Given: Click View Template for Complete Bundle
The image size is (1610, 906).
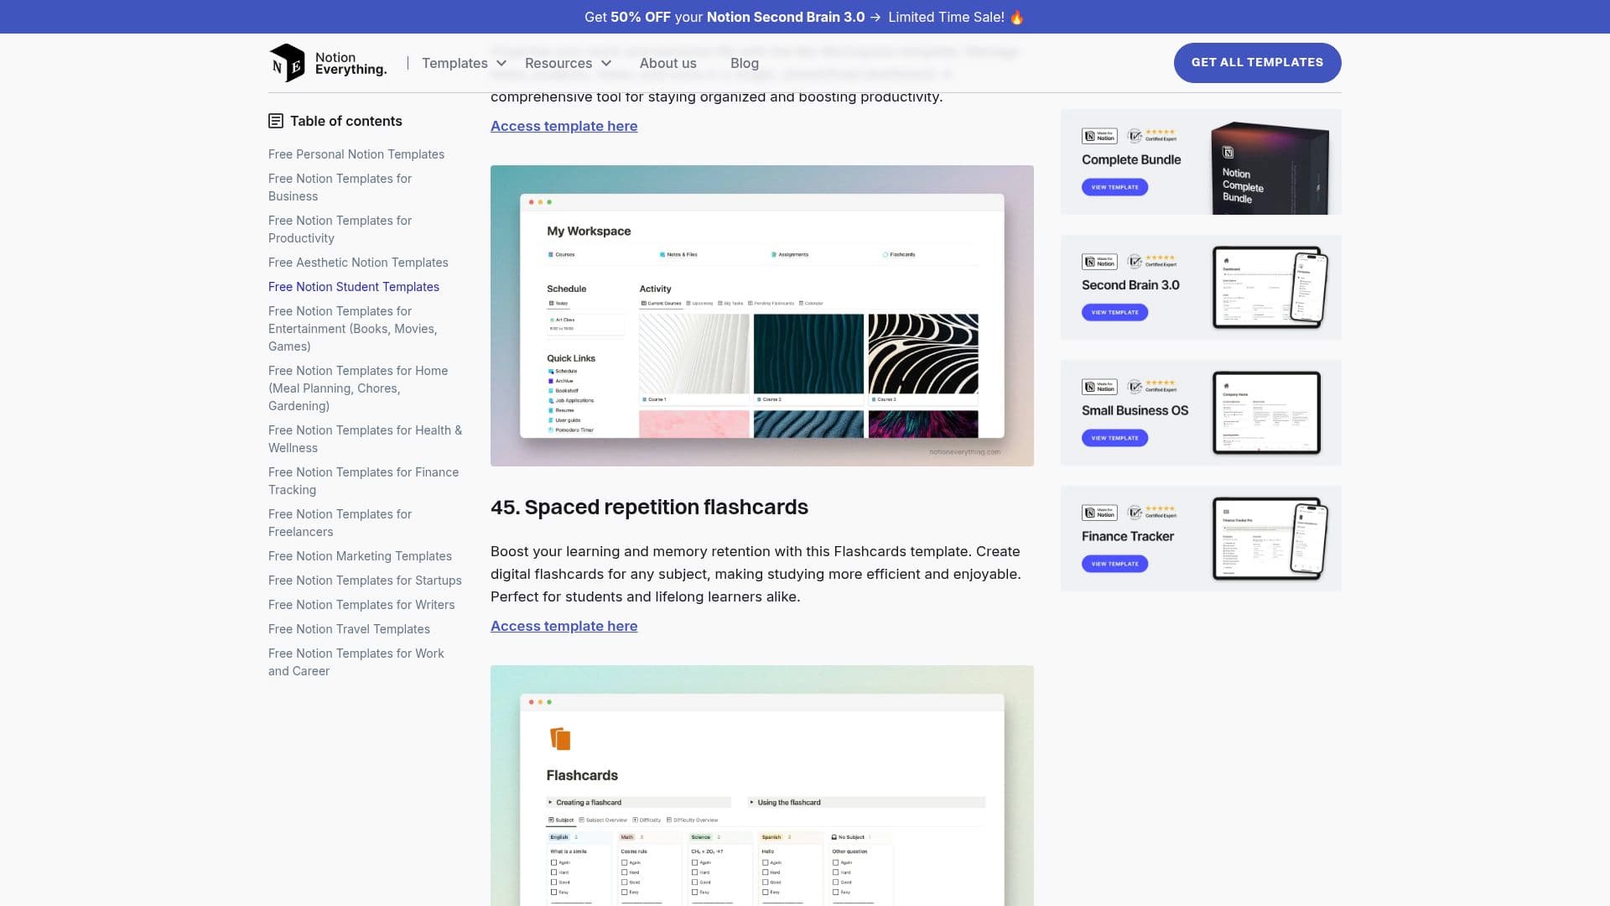Looking at the screenshot, I should pyautogui.click(x=1114, y=187).
